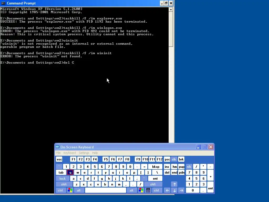269x202 pixels.
Task: Click the space bar key
Action: pos(106,190)
